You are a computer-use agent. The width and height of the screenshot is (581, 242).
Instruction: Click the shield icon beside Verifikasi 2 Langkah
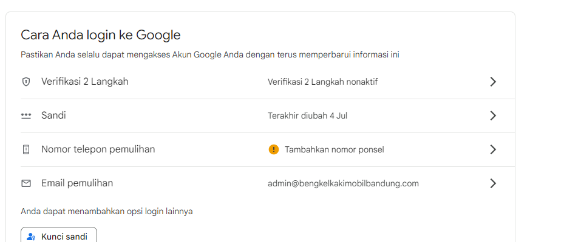pyautogui.click(x=26, y=82)
